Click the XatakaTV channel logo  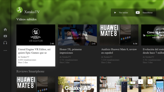pos(19,10)
